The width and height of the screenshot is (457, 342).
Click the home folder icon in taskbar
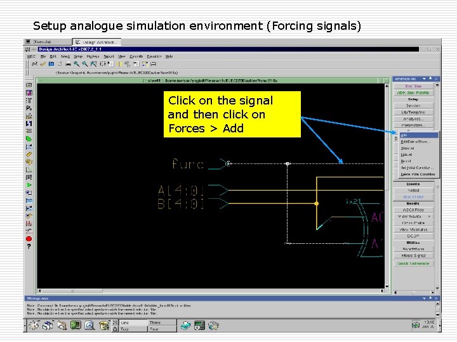pyautogui.click(x=62, y=325)
